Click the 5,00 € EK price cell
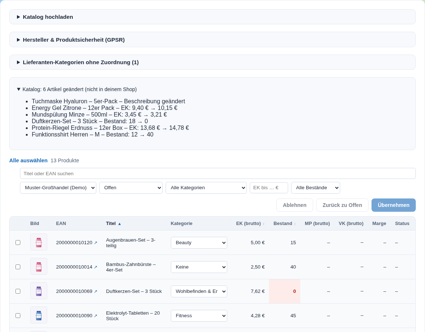Viewport: 425px width, 332px height. 258,243
